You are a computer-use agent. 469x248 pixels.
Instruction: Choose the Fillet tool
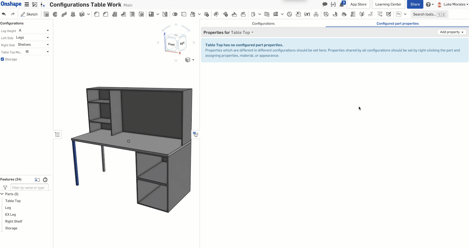(97, 14)
